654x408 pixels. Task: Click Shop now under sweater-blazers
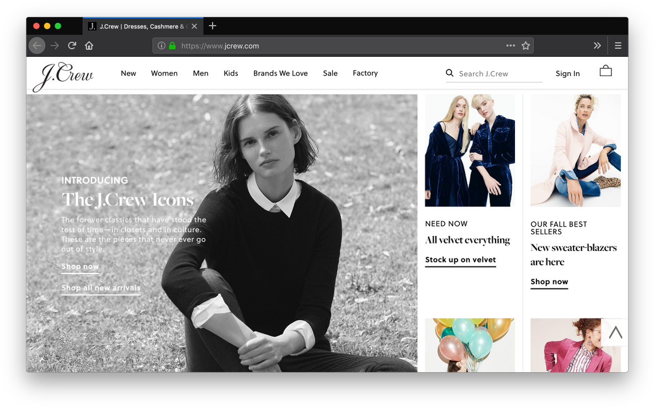(x=549, y=282)
